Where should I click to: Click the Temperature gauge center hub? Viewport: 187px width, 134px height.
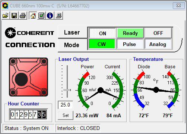tap(156, 90)
